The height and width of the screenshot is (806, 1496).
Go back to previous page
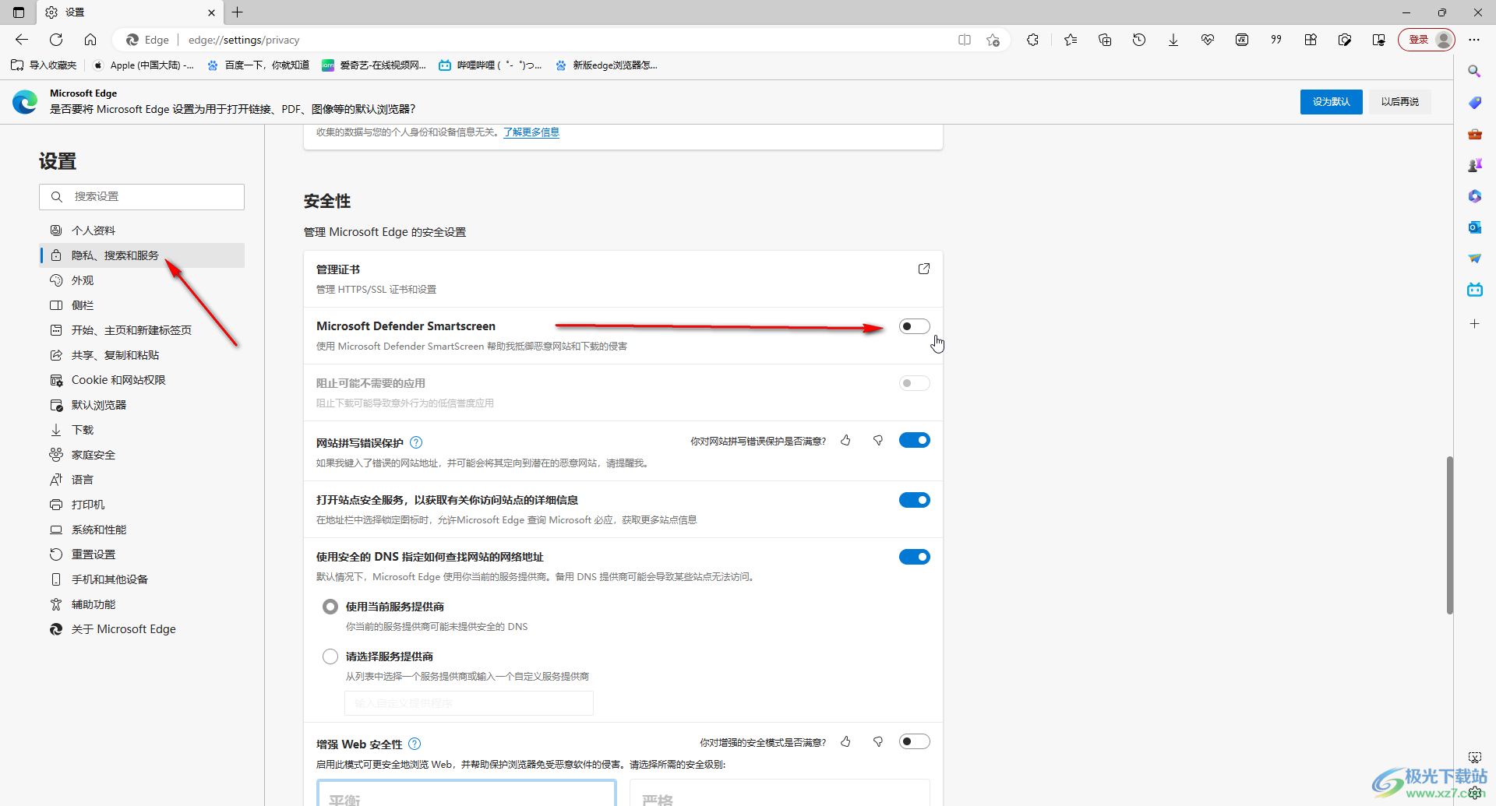click(22, 40)
